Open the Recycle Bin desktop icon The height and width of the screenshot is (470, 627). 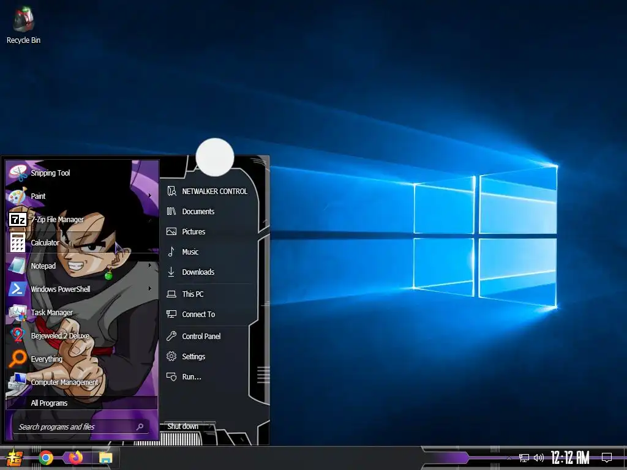click(23, 25)
